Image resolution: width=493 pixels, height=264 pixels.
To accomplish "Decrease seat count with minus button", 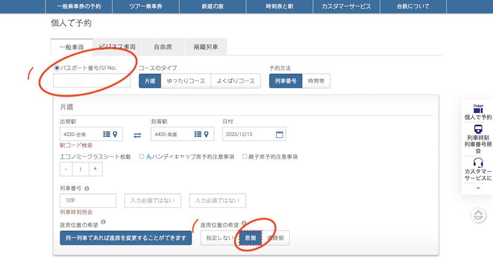I will coord(66,169).
